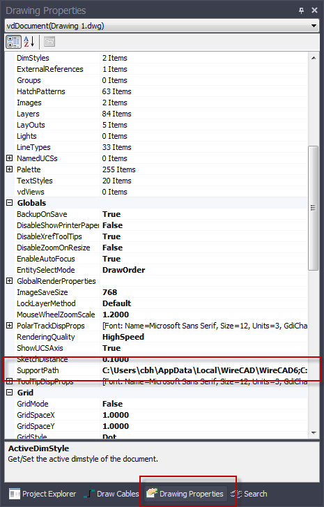Click the MouseWheelZoomScale 1.2000 value

tap(204, 315)
